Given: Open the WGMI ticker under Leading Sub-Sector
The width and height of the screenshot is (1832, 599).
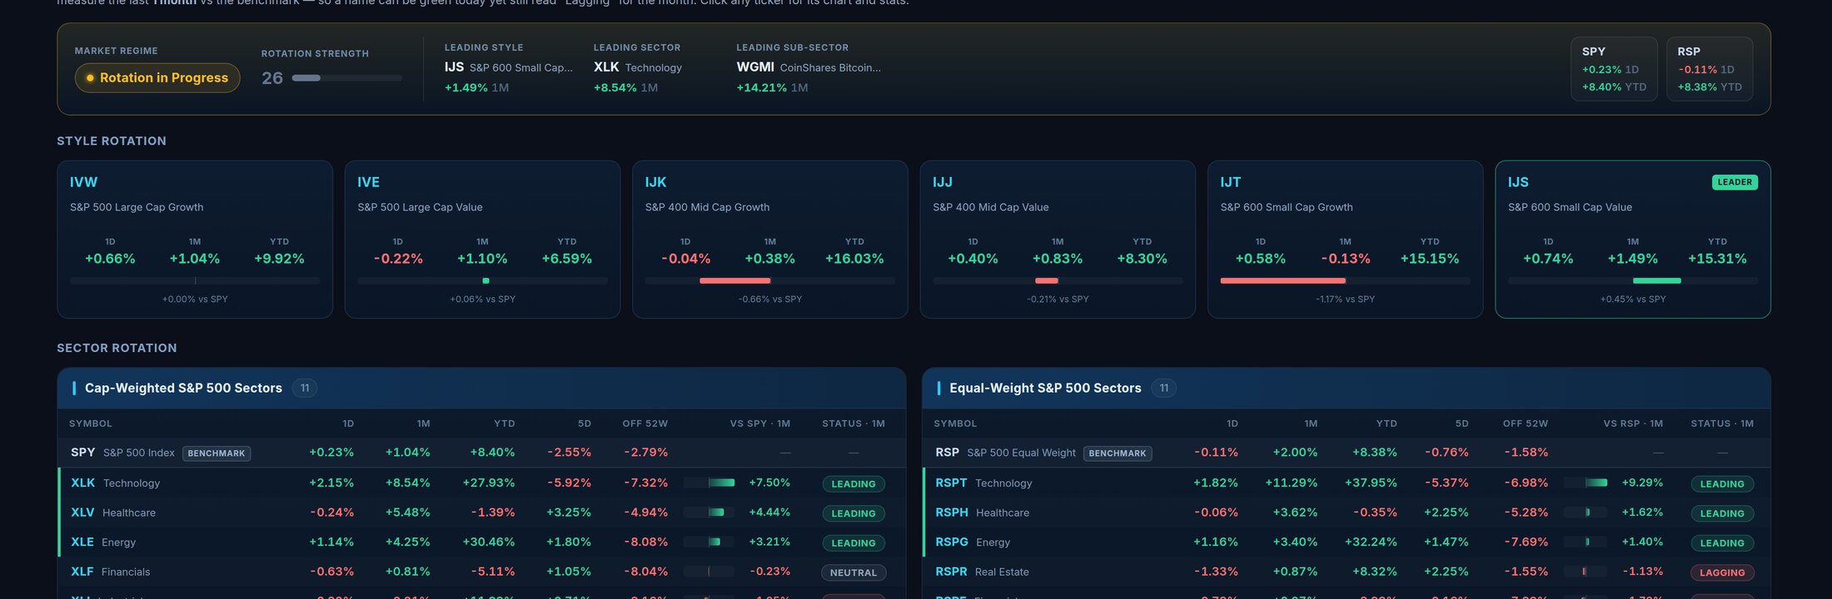Looking at the screenshot, I should click(755, 67).
